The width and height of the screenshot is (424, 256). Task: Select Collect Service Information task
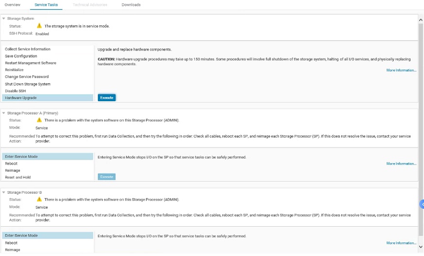click(x=28, y=49)
